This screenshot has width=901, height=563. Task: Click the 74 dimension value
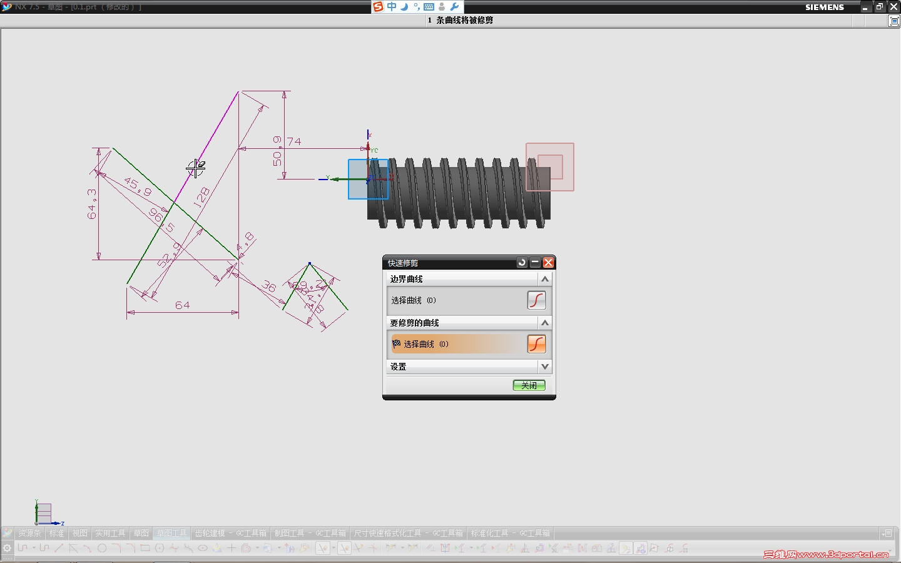[294, 142]
